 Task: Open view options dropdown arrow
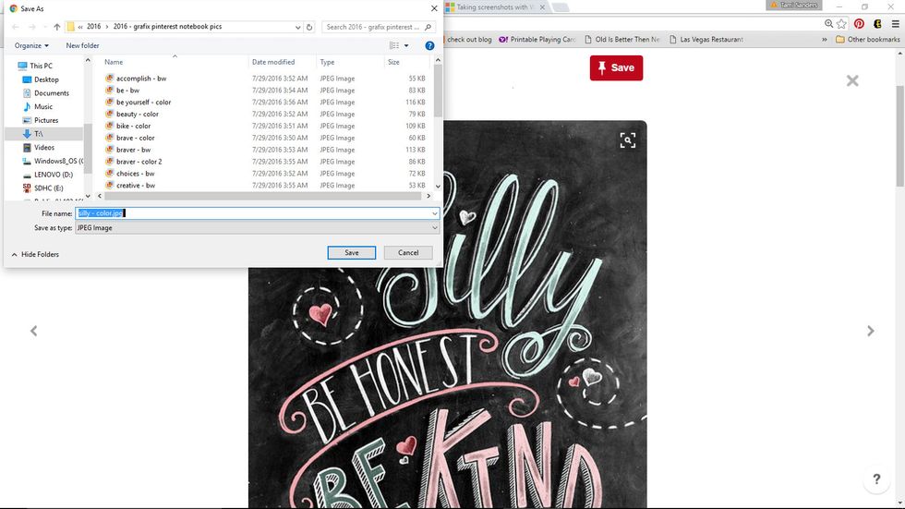(x=406, y=45)
